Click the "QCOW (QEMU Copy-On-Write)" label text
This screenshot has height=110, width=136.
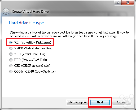pyautogui.click(x=35, y=71)
